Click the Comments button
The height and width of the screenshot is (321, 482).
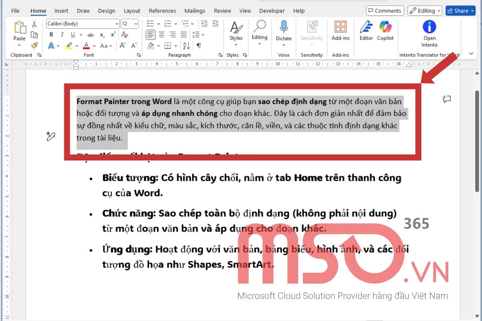pos(384,11)
